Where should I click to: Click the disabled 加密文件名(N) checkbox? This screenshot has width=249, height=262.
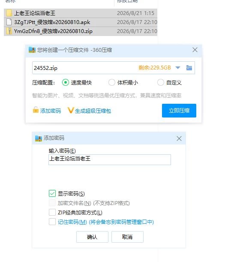click(52, 203)
